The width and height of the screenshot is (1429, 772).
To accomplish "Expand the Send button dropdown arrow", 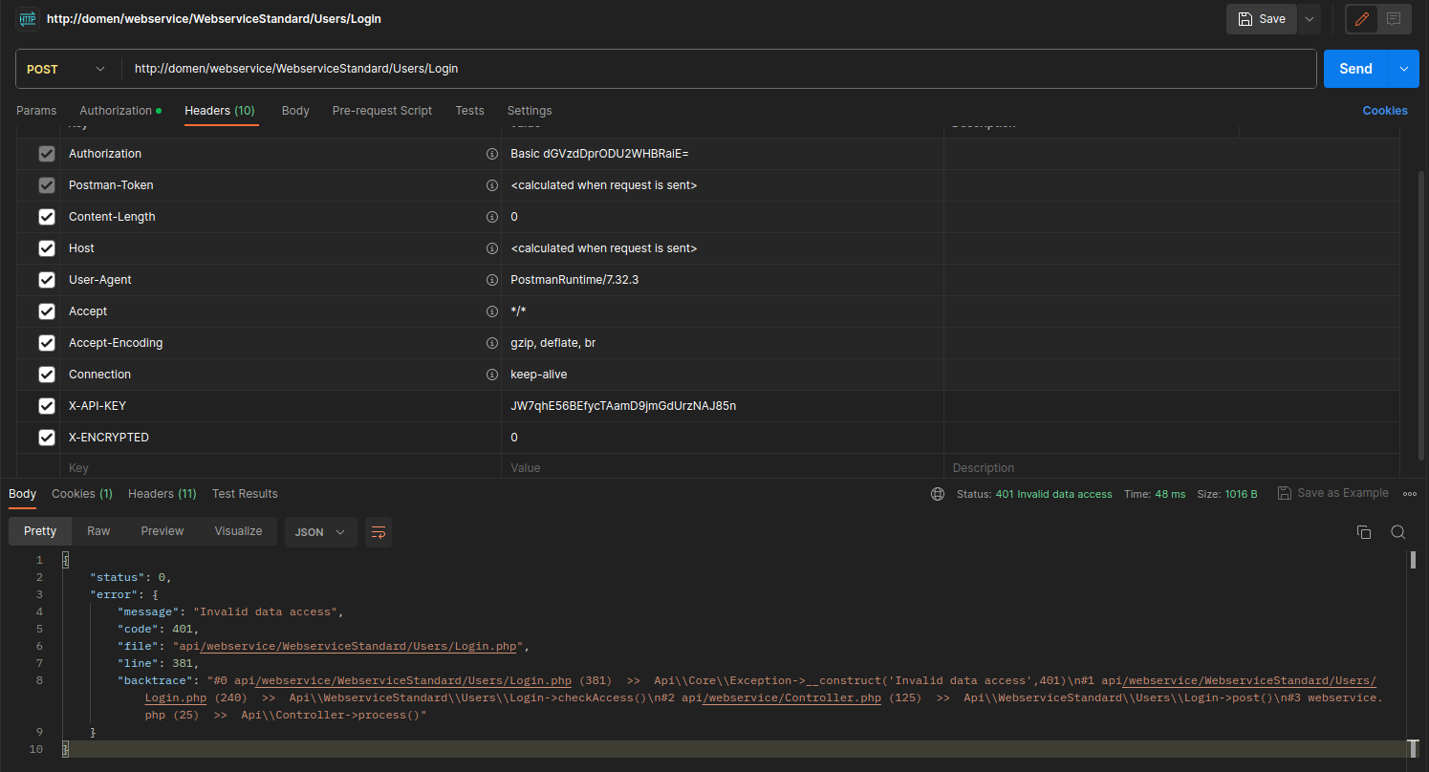I will [x=1403, y=69].
